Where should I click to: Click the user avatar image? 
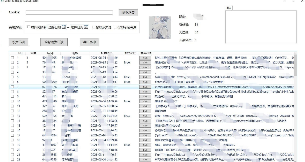click(160, 27)
